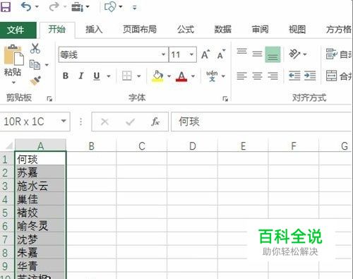The image size is (353, 279).
Task: Click the 粘贴 (Paste) clipboard icon
Action: click(13, 55)
